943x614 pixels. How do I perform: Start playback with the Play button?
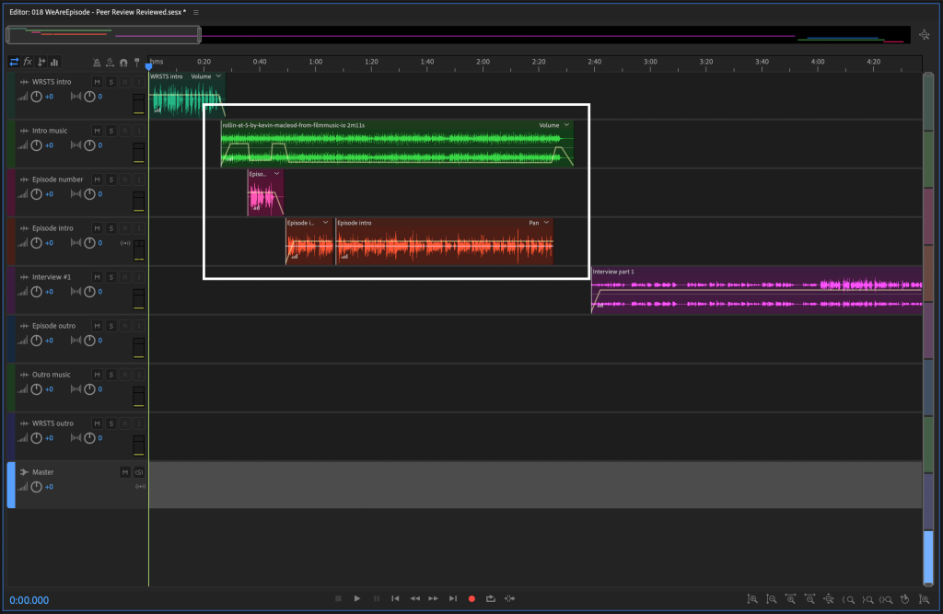click(357, 598)
